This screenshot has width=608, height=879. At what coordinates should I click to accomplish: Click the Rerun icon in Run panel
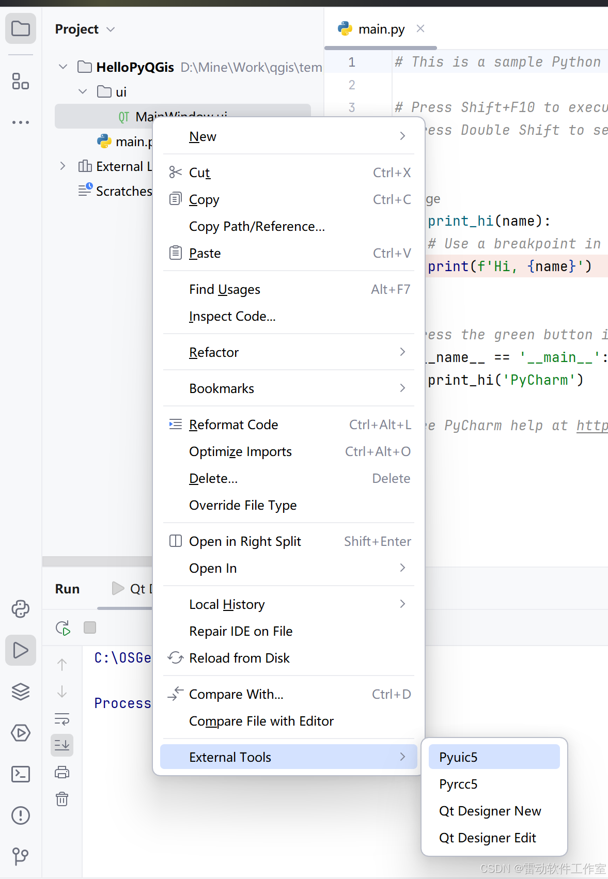click(63, 628)
